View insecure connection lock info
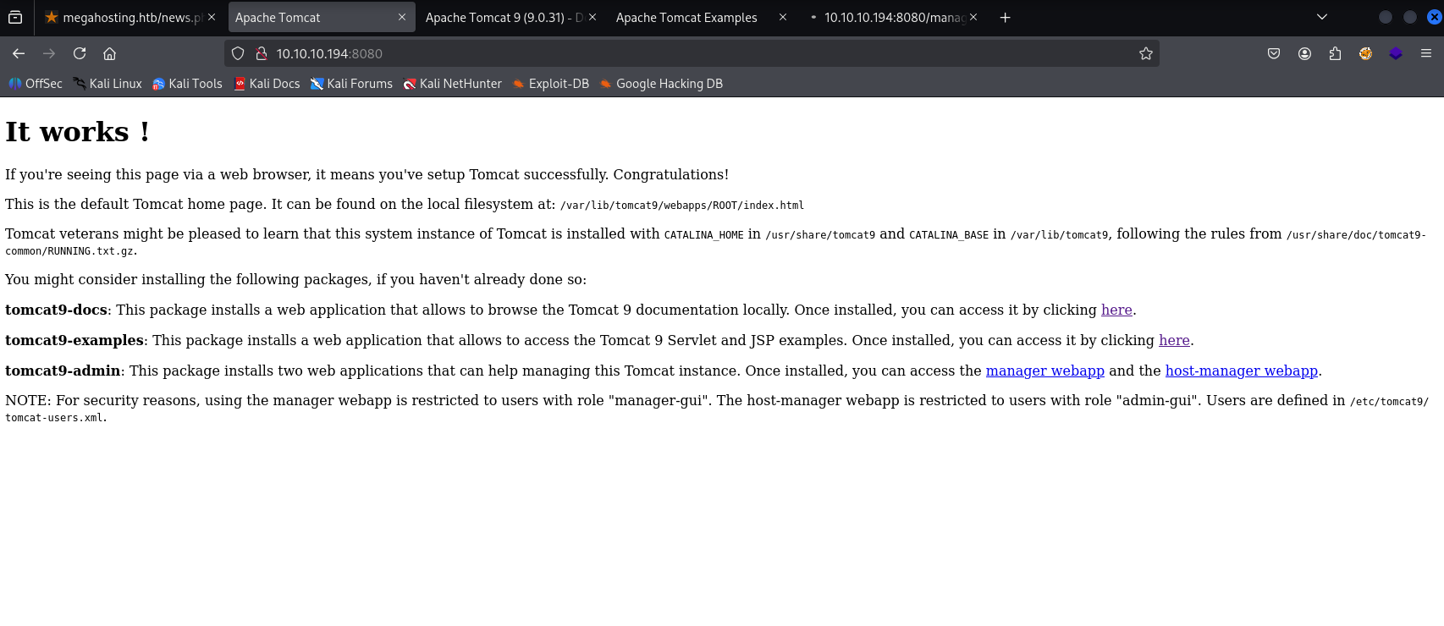Viewport: 1444px width, 626px height. [x=262, y=53]
